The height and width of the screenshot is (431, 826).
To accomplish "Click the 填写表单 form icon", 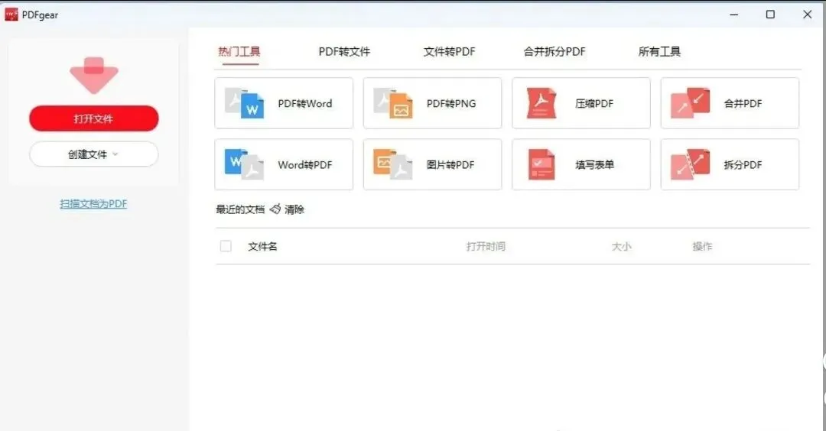I will 541,164.
